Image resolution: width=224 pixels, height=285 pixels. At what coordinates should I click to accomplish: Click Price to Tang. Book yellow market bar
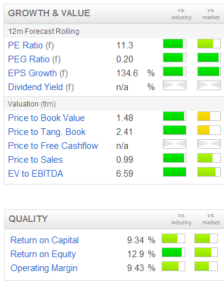209,130
